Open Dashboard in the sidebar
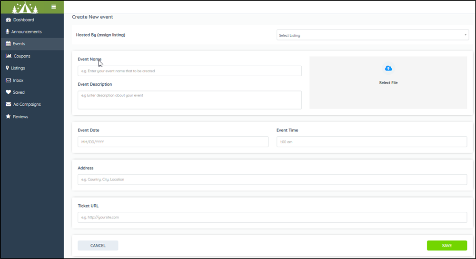Image resolution: width=476 pixels, height=259 pixels. 32,20
